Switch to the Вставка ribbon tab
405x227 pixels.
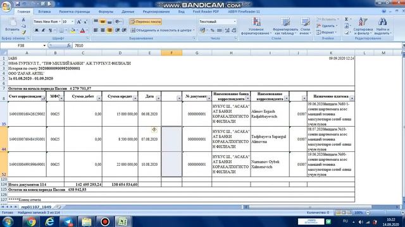(44, 11)
